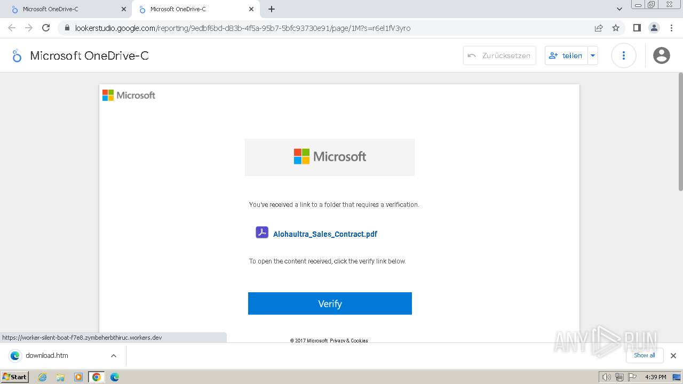Expand the teilen dropdown arrow

point(593,55)
